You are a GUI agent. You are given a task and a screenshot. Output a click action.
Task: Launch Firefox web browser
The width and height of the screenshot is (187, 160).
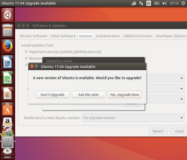point(7,46)
